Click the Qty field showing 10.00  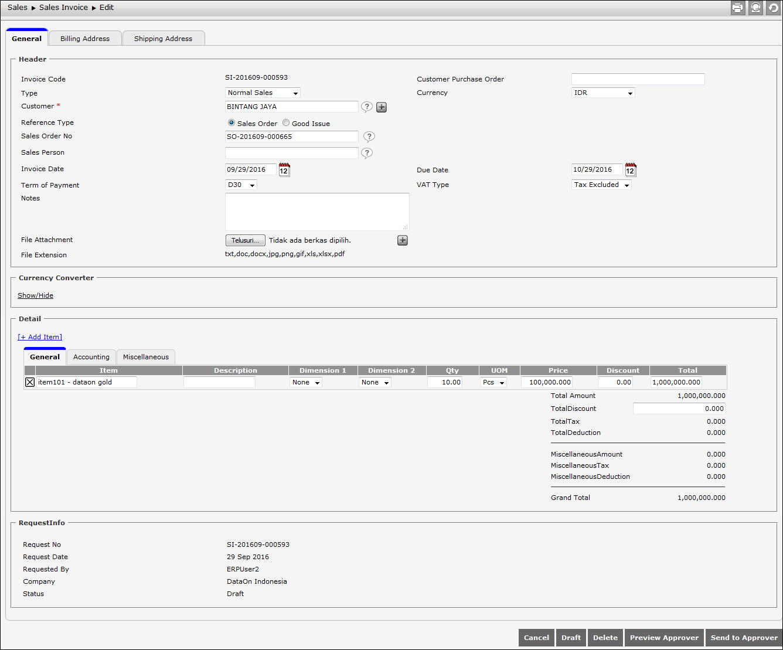[x=444, y=382]
